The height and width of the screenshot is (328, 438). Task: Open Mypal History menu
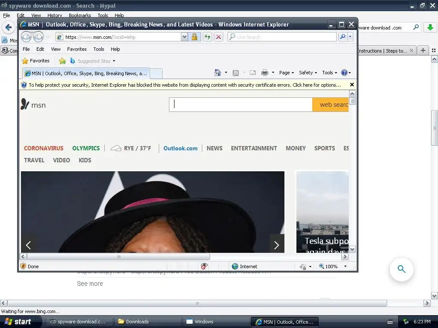pyautogui.click(x=55, y=15)
